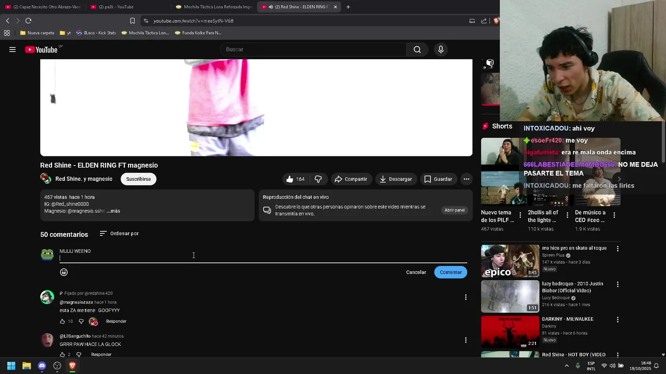
Task: Like the video with thumbs up
Action: point(295,179)
